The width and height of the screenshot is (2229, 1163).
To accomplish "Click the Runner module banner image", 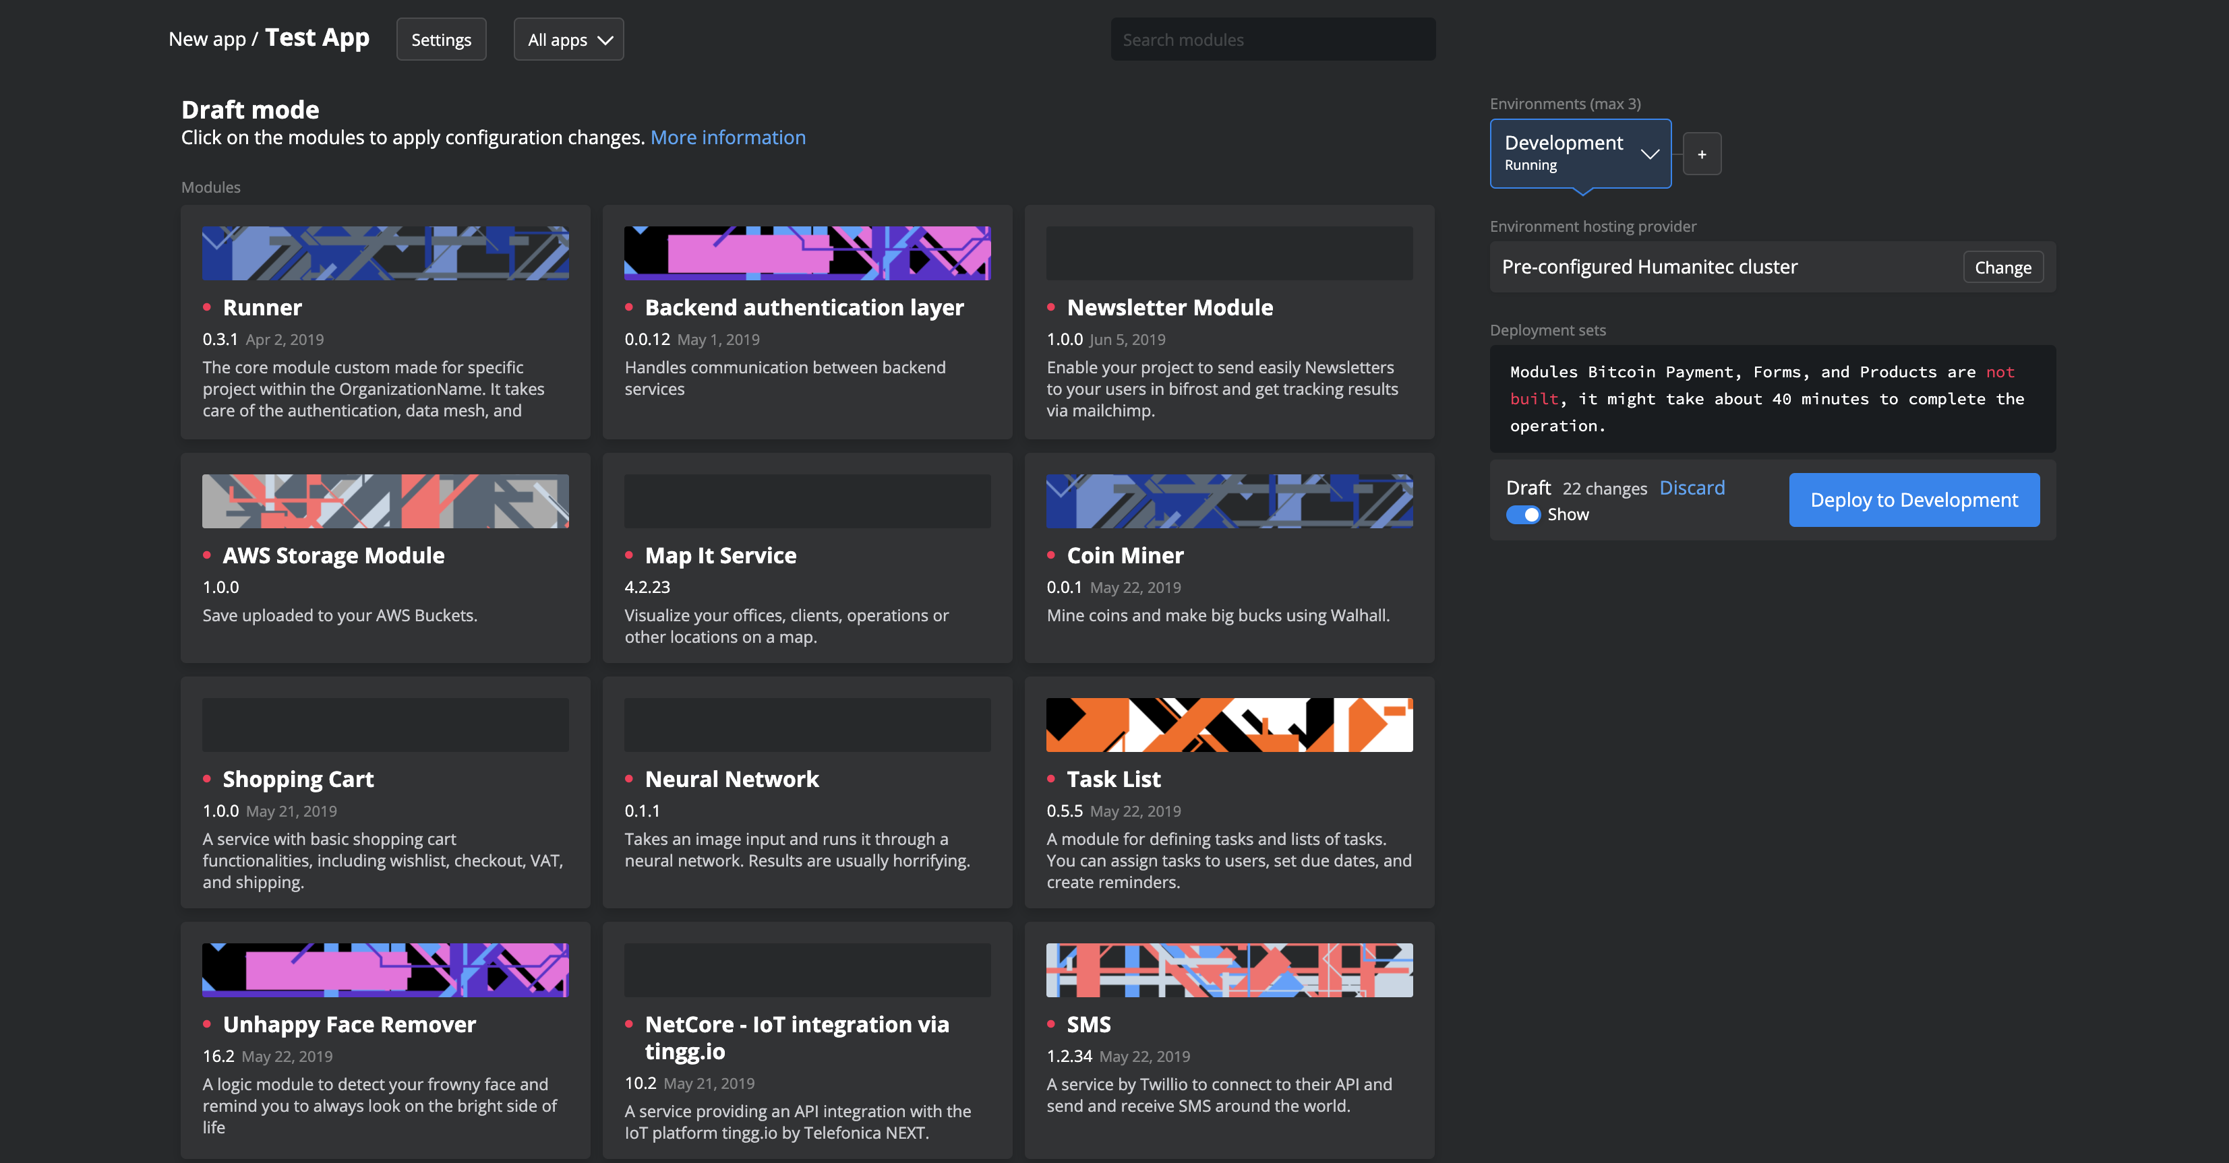I will click(x=385, y=253).
